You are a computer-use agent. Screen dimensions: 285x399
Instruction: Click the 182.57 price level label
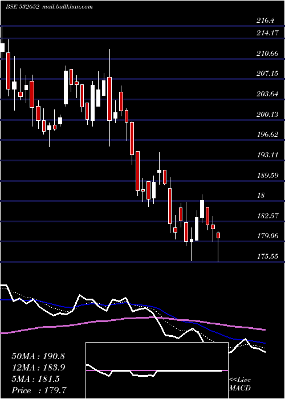tap(267, 216)
